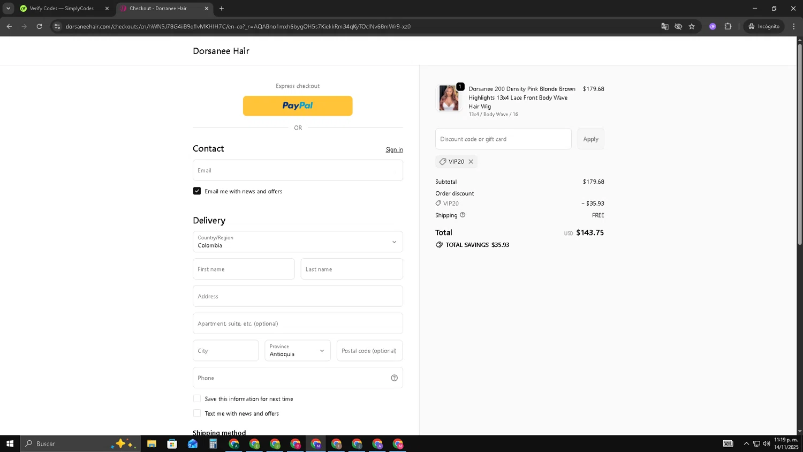Viewport: 803px width, 452px height.
Task: Click the Discount code or gift card field
Action: (x=503, y=139)
